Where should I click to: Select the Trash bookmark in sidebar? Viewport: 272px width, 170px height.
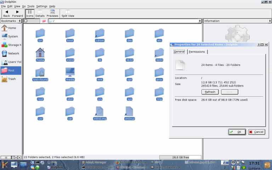[11, 79]
